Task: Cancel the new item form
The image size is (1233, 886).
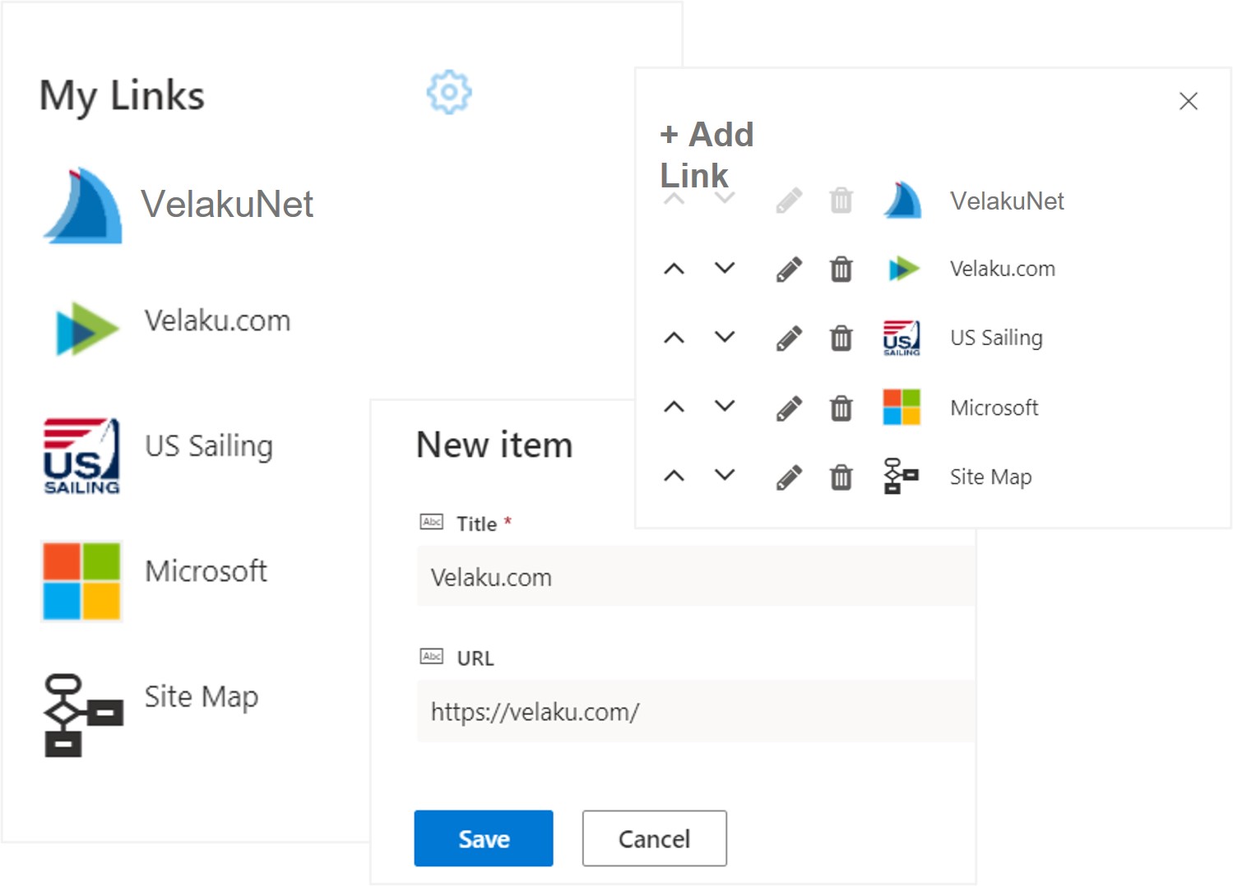Action: (654, 838)
